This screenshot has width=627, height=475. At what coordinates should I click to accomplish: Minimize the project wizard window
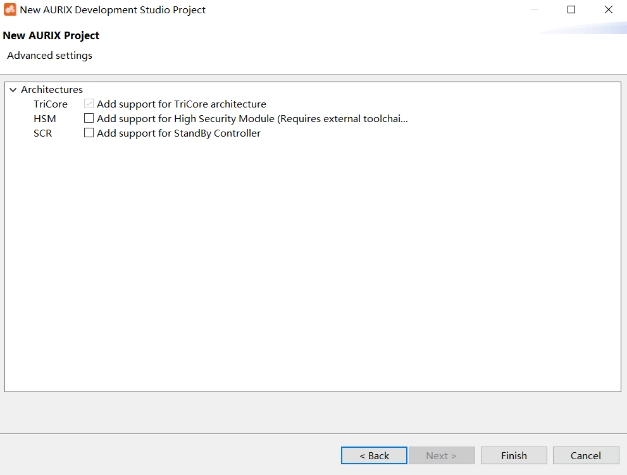535,9
